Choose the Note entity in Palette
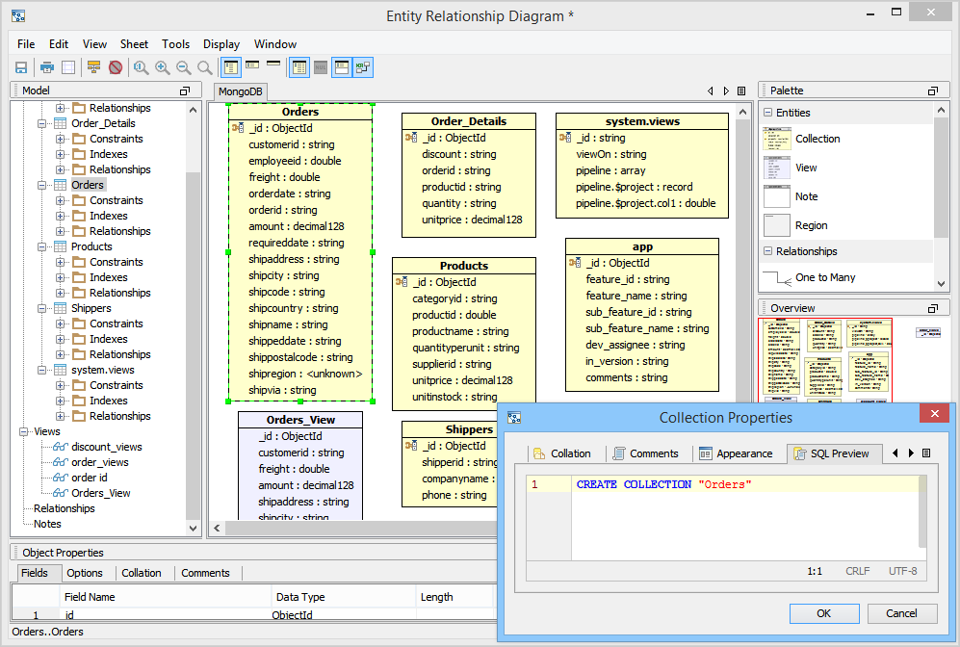 click(x=806, y=196)
